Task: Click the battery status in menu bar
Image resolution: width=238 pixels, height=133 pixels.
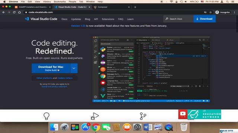Action: 194,1
